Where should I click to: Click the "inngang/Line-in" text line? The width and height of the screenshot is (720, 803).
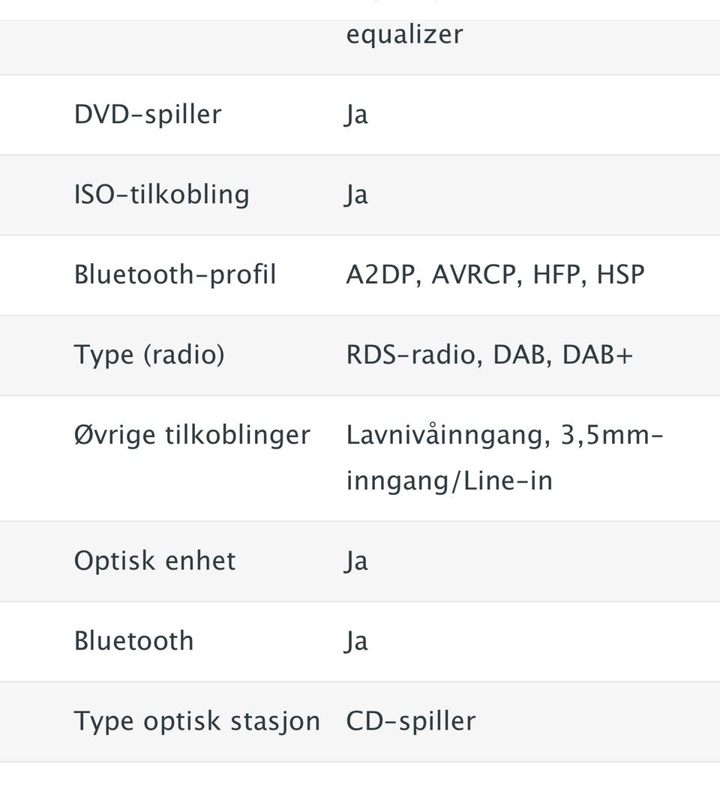click(x=449, y=481)
